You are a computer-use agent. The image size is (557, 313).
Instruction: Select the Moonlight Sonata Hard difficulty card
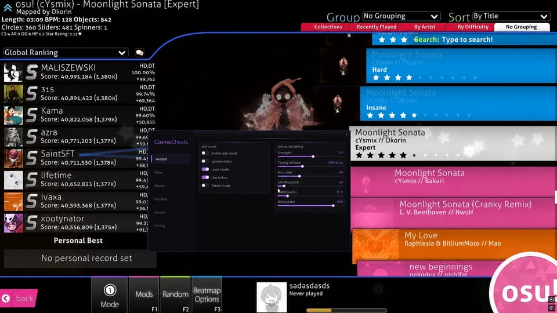coord(461,66)
